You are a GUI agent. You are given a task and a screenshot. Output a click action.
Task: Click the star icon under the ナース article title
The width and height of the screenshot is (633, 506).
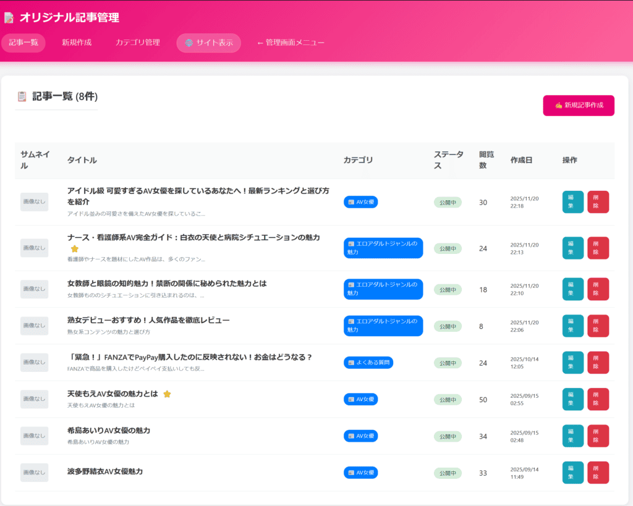coord(75,248)
